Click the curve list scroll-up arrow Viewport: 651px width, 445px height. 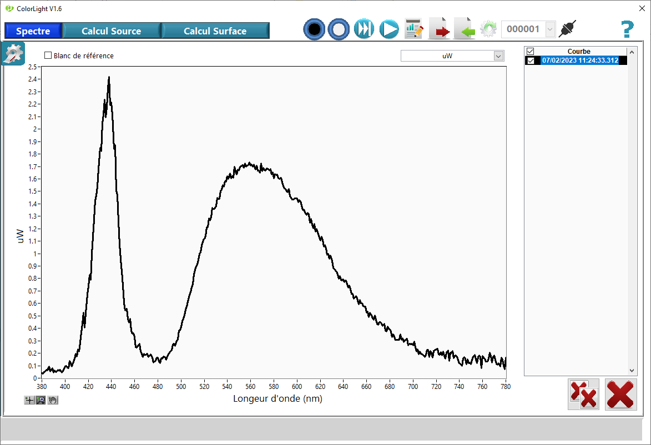pyautogui.click(x=632, y=52)
